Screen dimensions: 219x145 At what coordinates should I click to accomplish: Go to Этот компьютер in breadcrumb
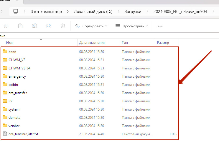(x=46, y=11)
